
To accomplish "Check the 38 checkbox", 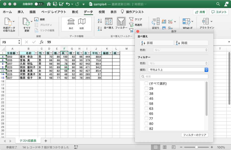I will 146,94.
